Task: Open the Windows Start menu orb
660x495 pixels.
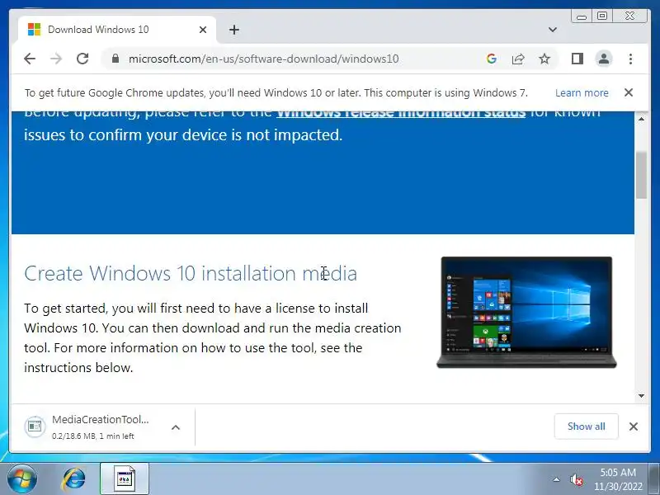Action: coord(21,479)
